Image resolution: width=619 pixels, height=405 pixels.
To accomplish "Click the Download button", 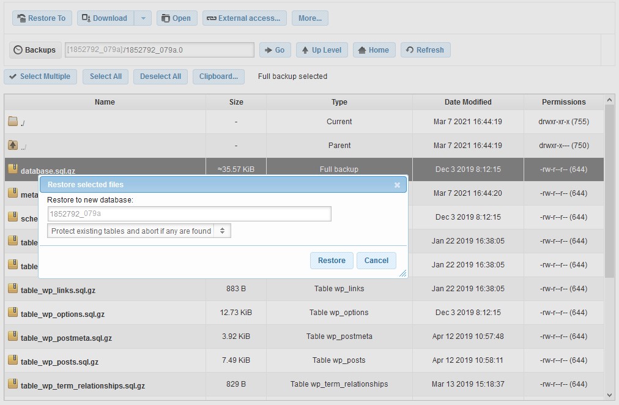I will pos(105,18).
